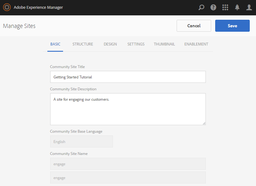Screen dimensions: 256x186
Task: Click the second engage field below Site Name
Action: (x=128, y=178)
